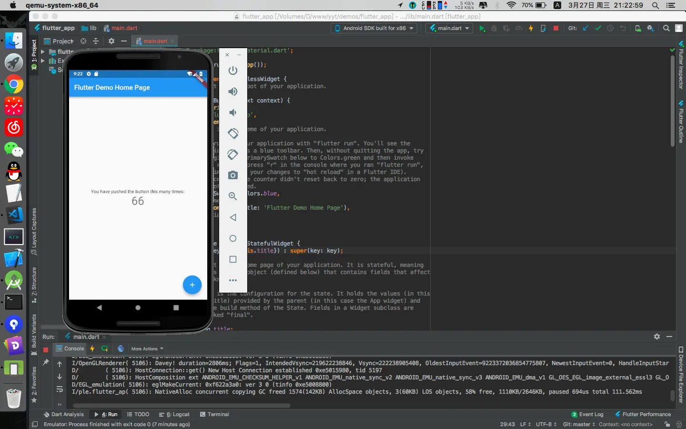Viewport: 686px width, 429px height.
Task: Click red Stop button in top toolbar
Action: click(x=555, y=29)
